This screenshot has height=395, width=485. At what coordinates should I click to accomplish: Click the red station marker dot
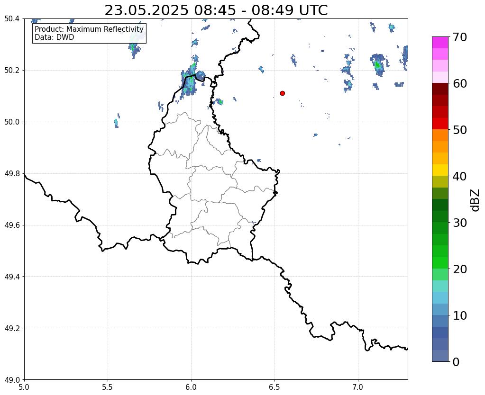tap(282, 93)
